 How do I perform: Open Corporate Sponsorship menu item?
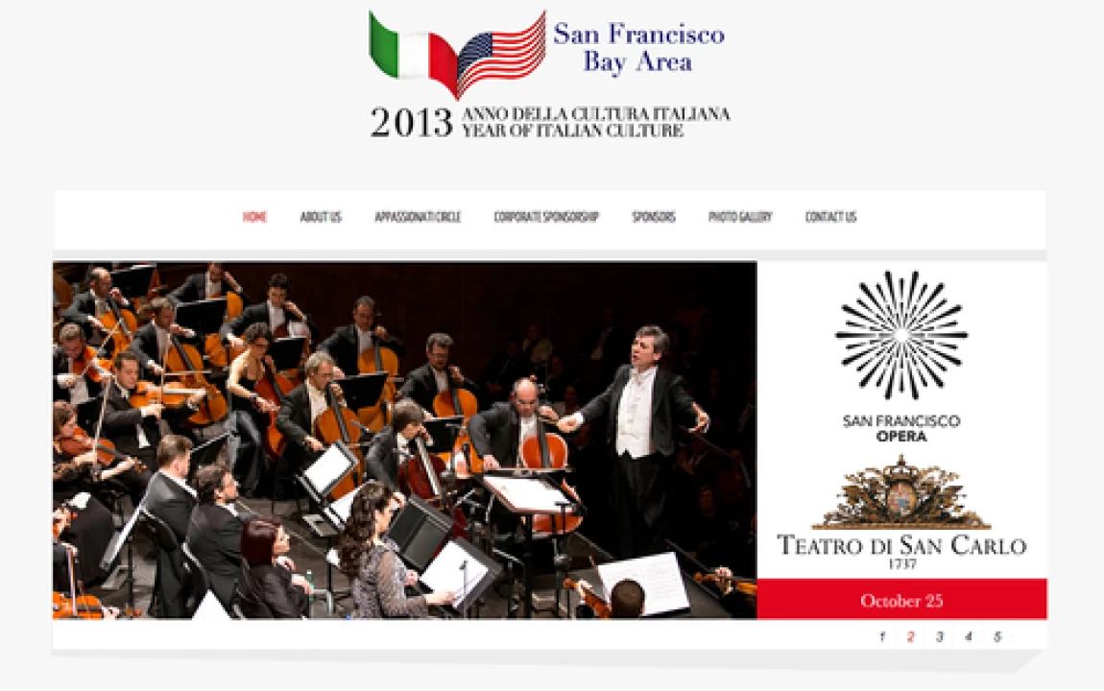coord(546,217)
